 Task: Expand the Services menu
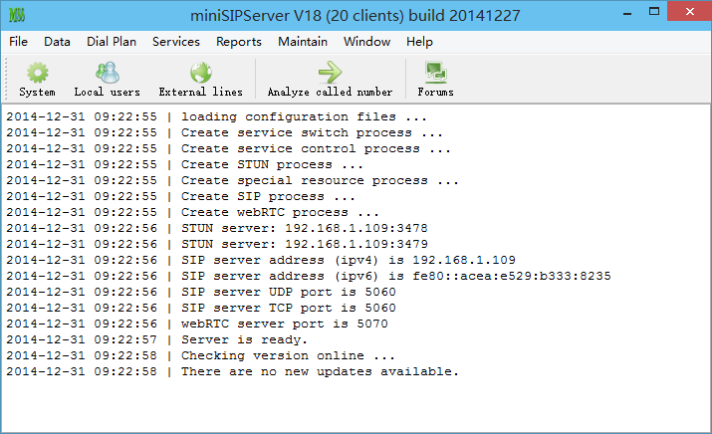pos(175,42)
